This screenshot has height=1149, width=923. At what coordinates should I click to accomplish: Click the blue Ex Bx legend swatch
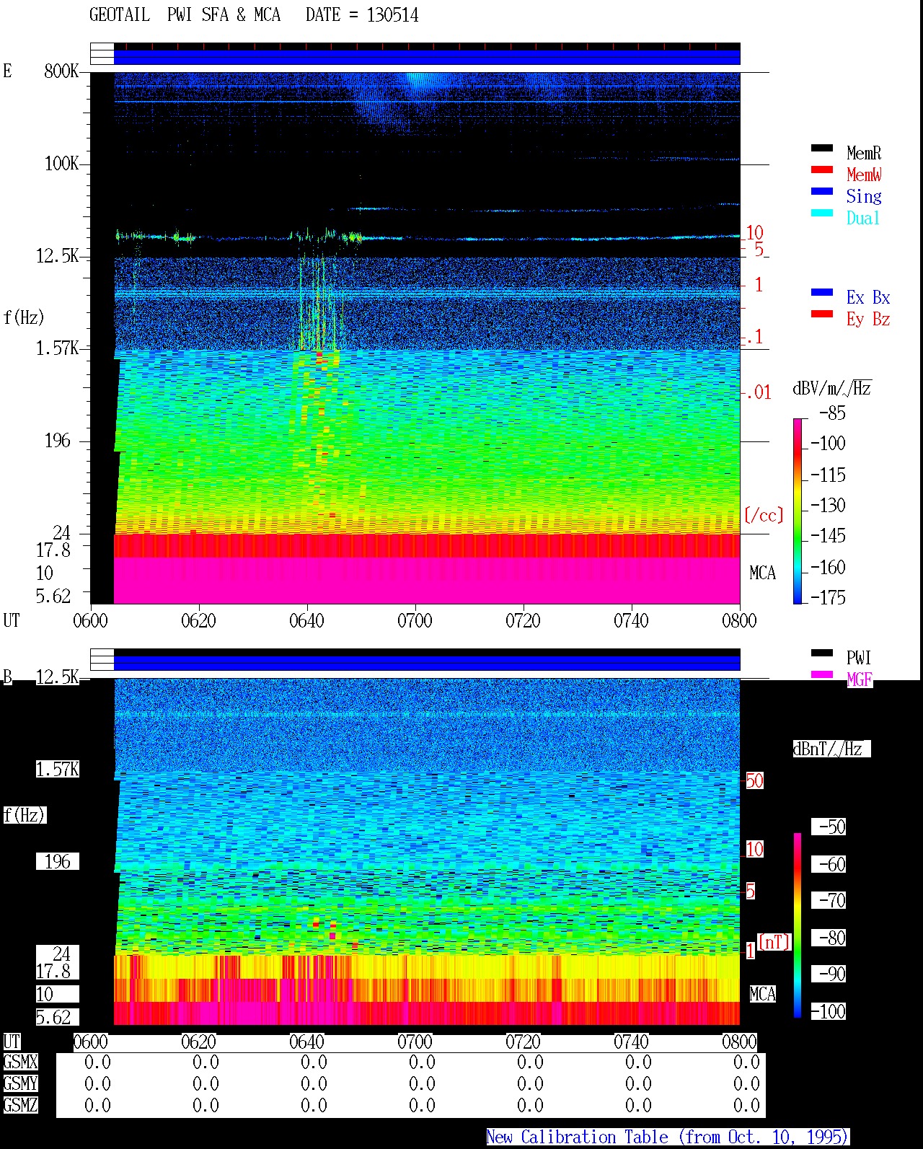click(822, 293)
